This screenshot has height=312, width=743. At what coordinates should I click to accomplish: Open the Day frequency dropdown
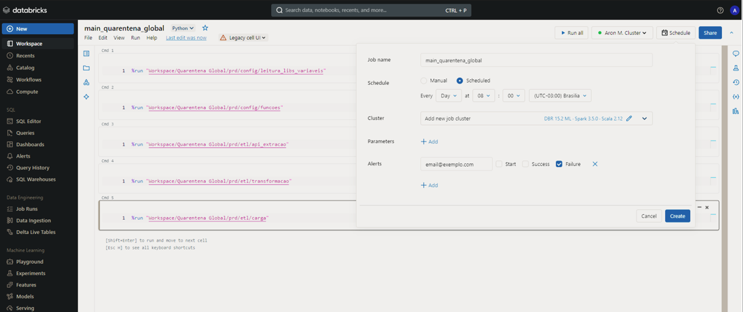449,96
